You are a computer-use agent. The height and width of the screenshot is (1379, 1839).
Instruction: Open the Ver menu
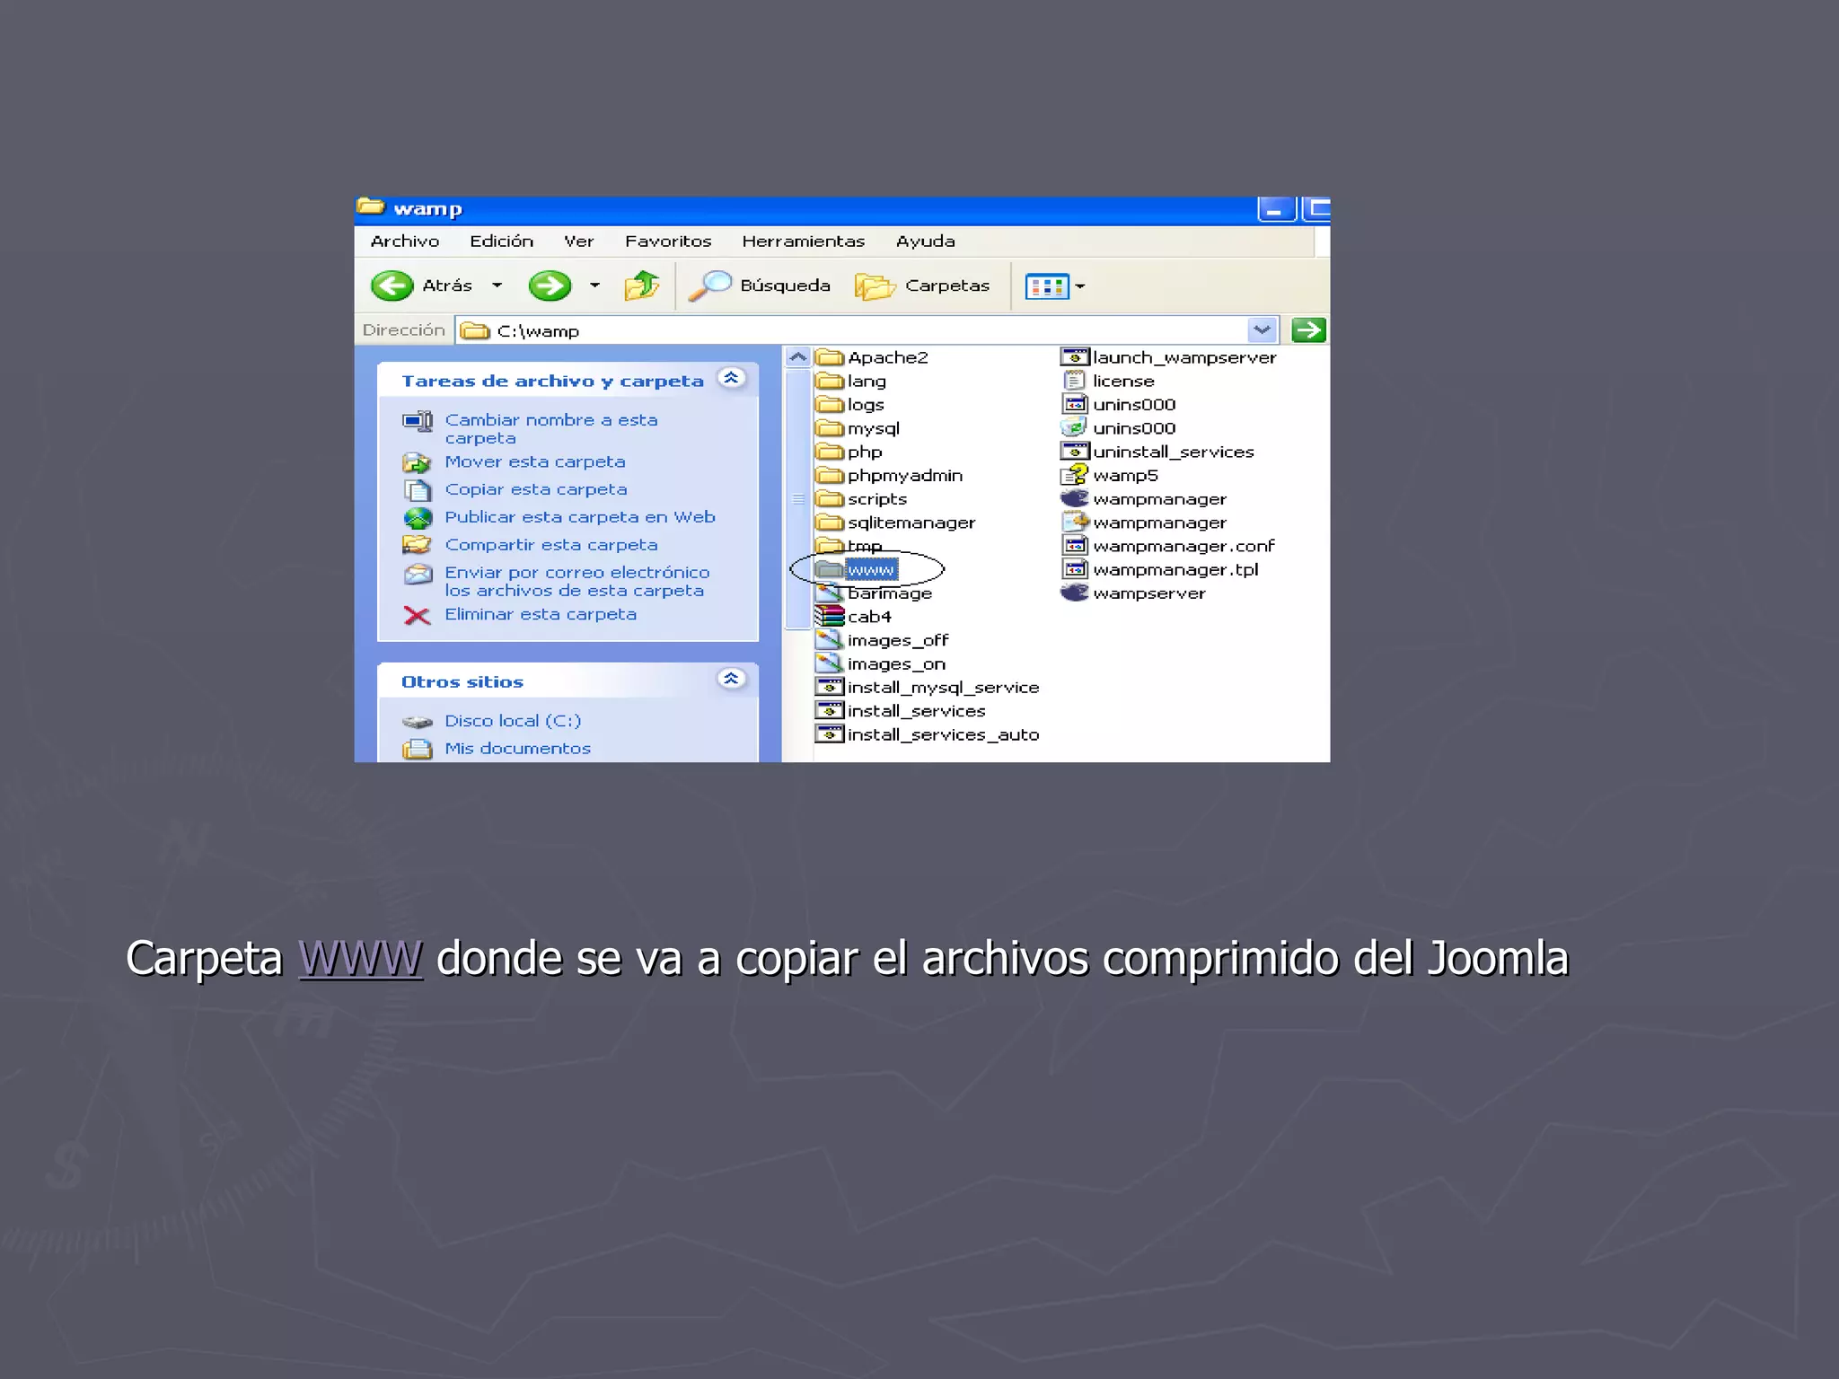click(579, 242)
